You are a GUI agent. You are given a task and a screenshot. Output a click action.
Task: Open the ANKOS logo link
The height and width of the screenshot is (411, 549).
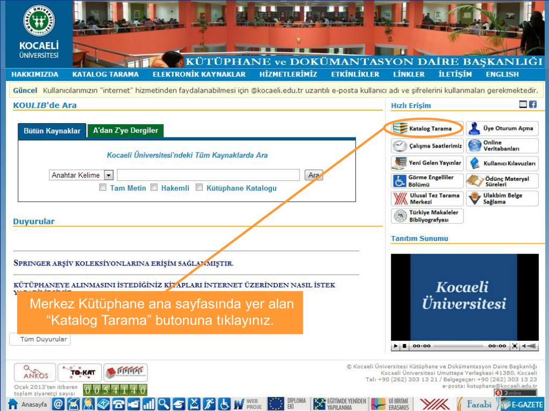(35, 372)
